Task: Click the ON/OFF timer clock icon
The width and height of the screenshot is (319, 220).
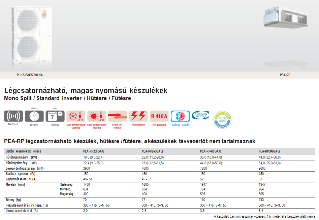Action: pos(34,116)
